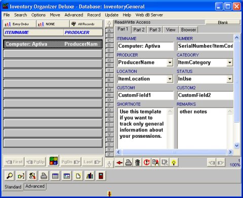243x198 pixels.
Task: Open the Advanced menu in the menu bar
Action: point(74,15)
